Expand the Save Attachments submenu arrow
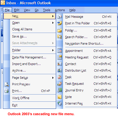Viewport: 118px width, 116px height. click(x=53, y=43)
